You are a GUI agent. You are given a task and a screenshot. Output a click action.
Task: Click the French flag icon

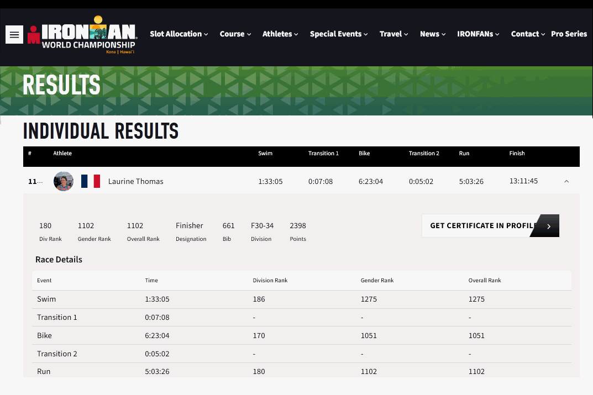(91, 181)
